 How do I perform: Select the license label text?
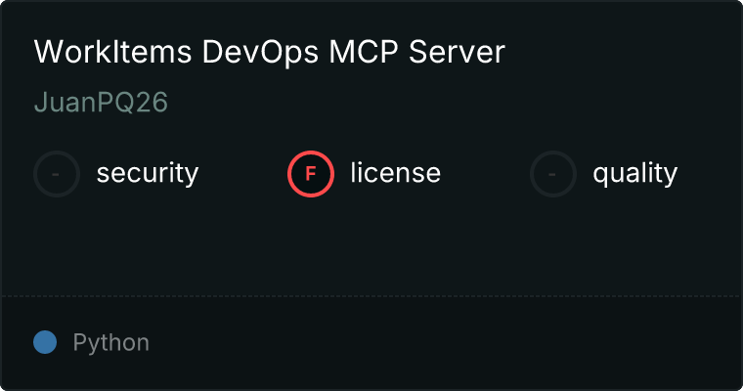395,174
